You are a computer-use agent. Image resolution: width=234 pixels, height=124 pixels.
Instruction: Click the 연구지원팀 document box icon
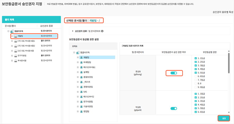(16, 55)
